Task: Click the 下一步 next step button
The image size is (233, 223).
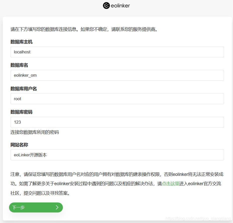Action: 36,207
